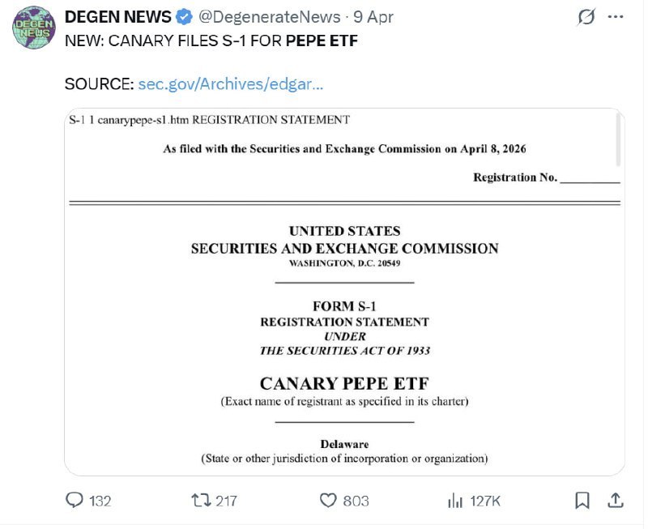Open the DEGEN NEWS profile avatar
The height and width of the screenshot is (529, 648).
pos(33,29)
